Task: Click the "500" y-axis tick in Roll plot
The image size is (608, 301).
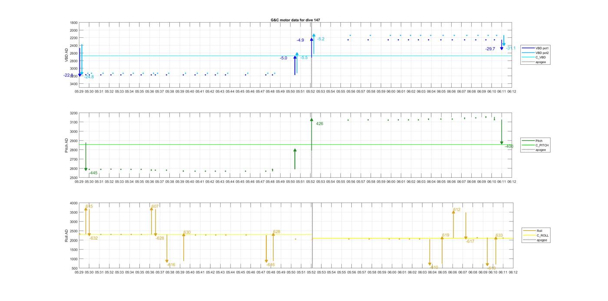Action: (x=75, y=268)
